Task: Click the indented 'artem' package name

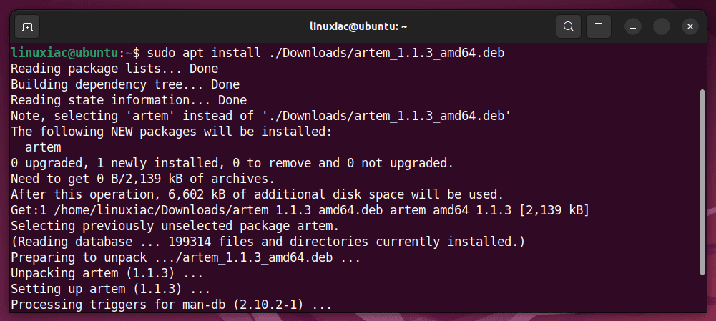Action: (x=43, y=147)
